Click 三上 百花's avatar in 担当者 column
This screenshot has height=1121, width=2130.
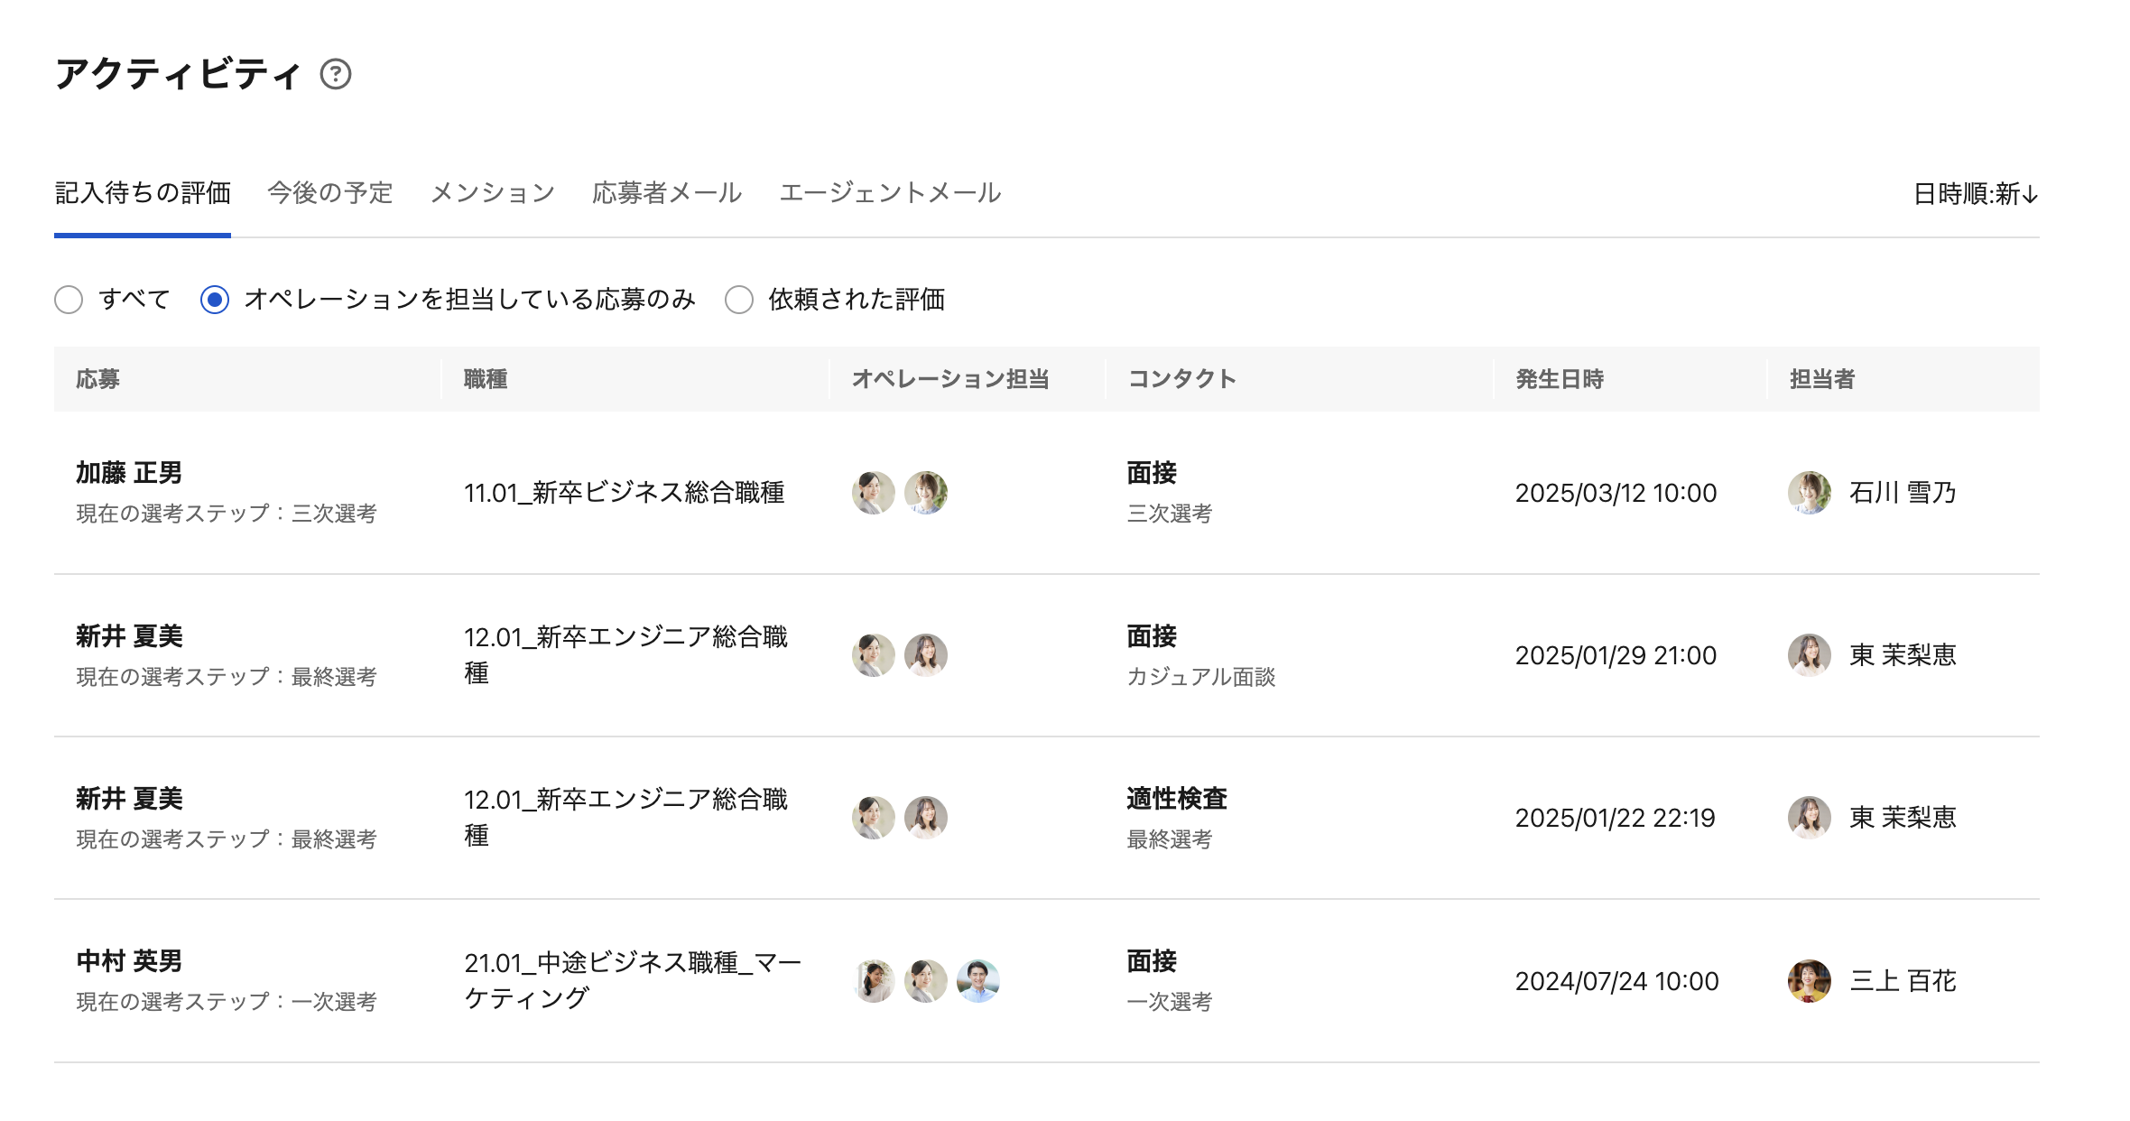tap(1810, 981)
